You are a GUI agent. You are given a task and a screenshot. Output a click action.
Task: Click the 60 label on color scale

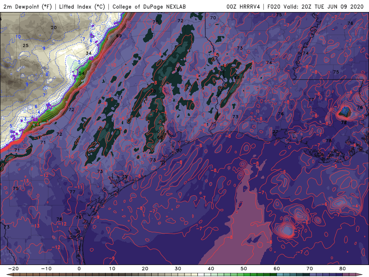277,269
